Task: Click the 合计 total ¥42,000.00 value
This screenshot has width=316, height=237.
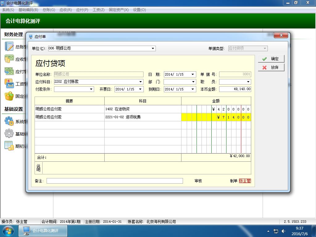Action: pyautogui.click(x=239, y=156)
